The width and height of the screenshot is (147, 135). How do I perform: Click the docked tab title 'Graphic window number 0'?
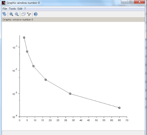coord(18,20)
